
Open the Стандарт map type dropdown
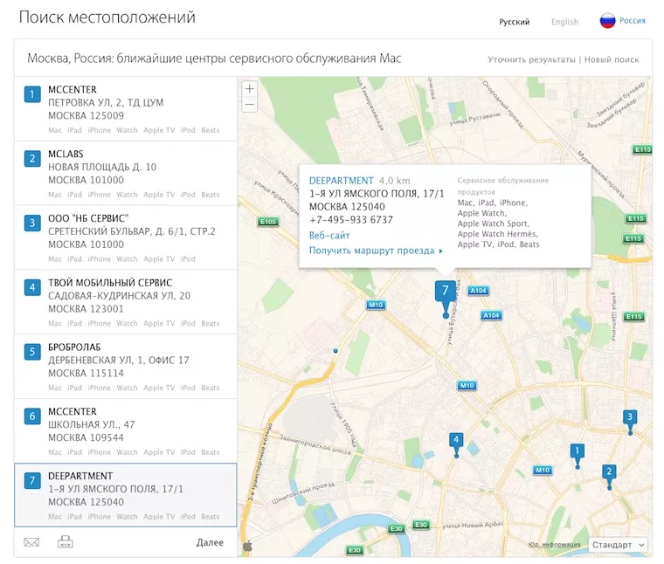(x=619, y=545)
